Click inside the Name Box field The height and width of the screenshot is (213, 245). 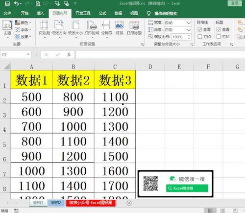[x=14, y=55]
